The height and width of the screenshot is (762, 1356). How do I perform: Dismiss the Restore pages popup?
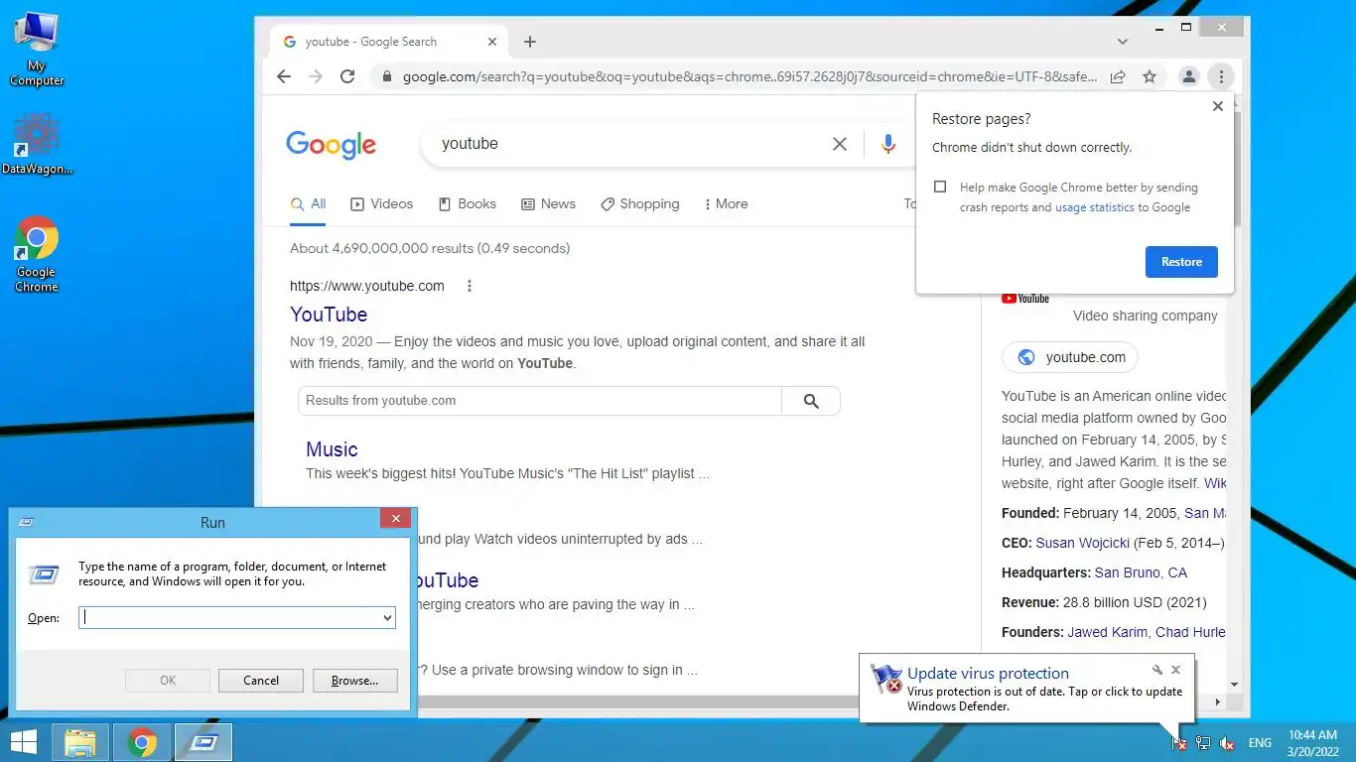tap(1218, 106)
